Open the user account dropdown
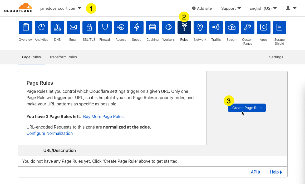305x184 pixels. (291, 8)
